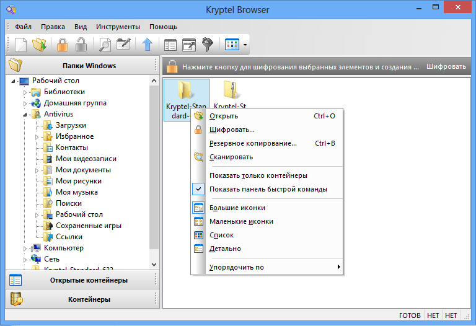Click the open-folders icon beside Папки Windows
This screenshot has width=476, height=326.
(15, 64)
